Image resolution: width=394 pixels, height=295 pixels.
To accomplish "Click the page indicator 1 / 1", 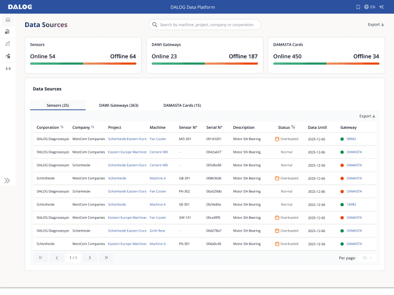I will pos(73,258).
